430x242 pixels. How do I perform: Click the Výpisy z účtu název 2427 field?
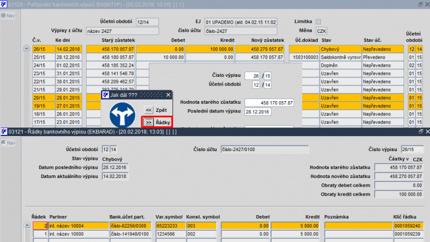pos(123,31)
